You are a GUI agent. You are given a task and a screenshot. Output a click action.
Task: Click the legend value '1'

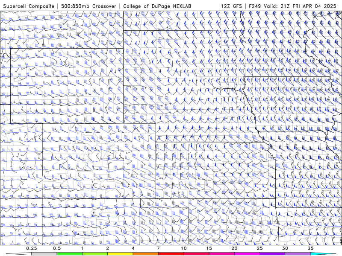tap(82, 248)
